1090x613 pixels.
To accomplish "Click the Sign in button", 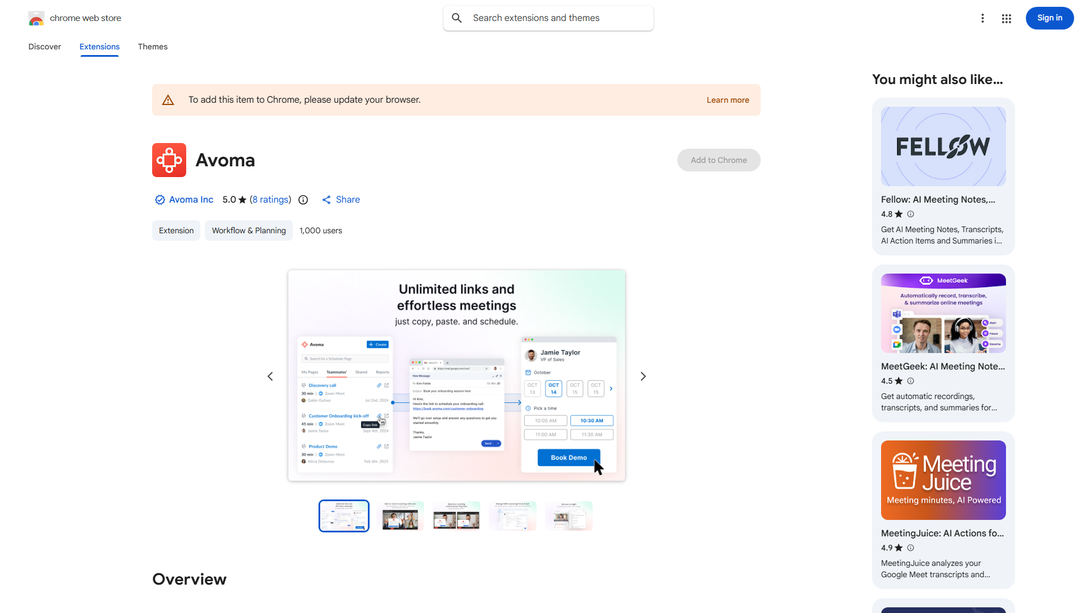I will (x=1049, y=18).
